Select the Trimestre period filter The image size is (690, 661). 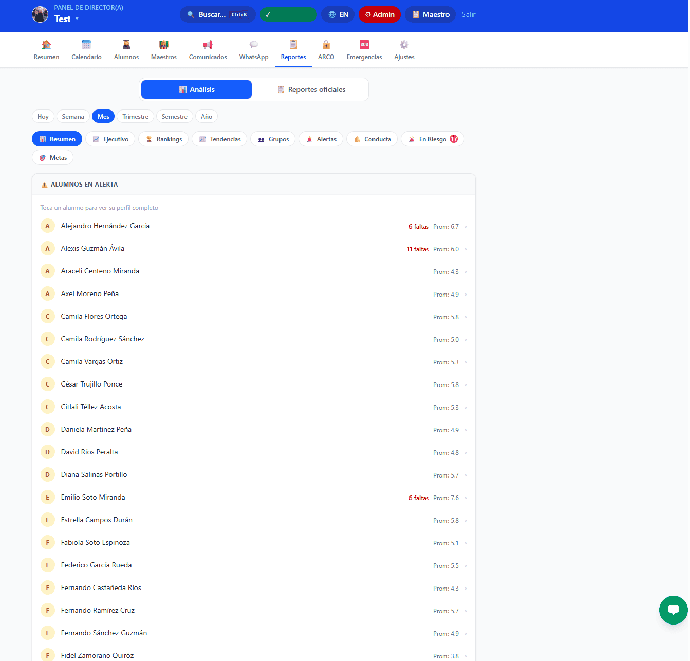[x=136, y=117]
